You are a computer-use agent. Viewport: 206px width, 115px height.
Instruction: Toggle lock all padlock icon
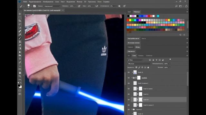[148, 67]
